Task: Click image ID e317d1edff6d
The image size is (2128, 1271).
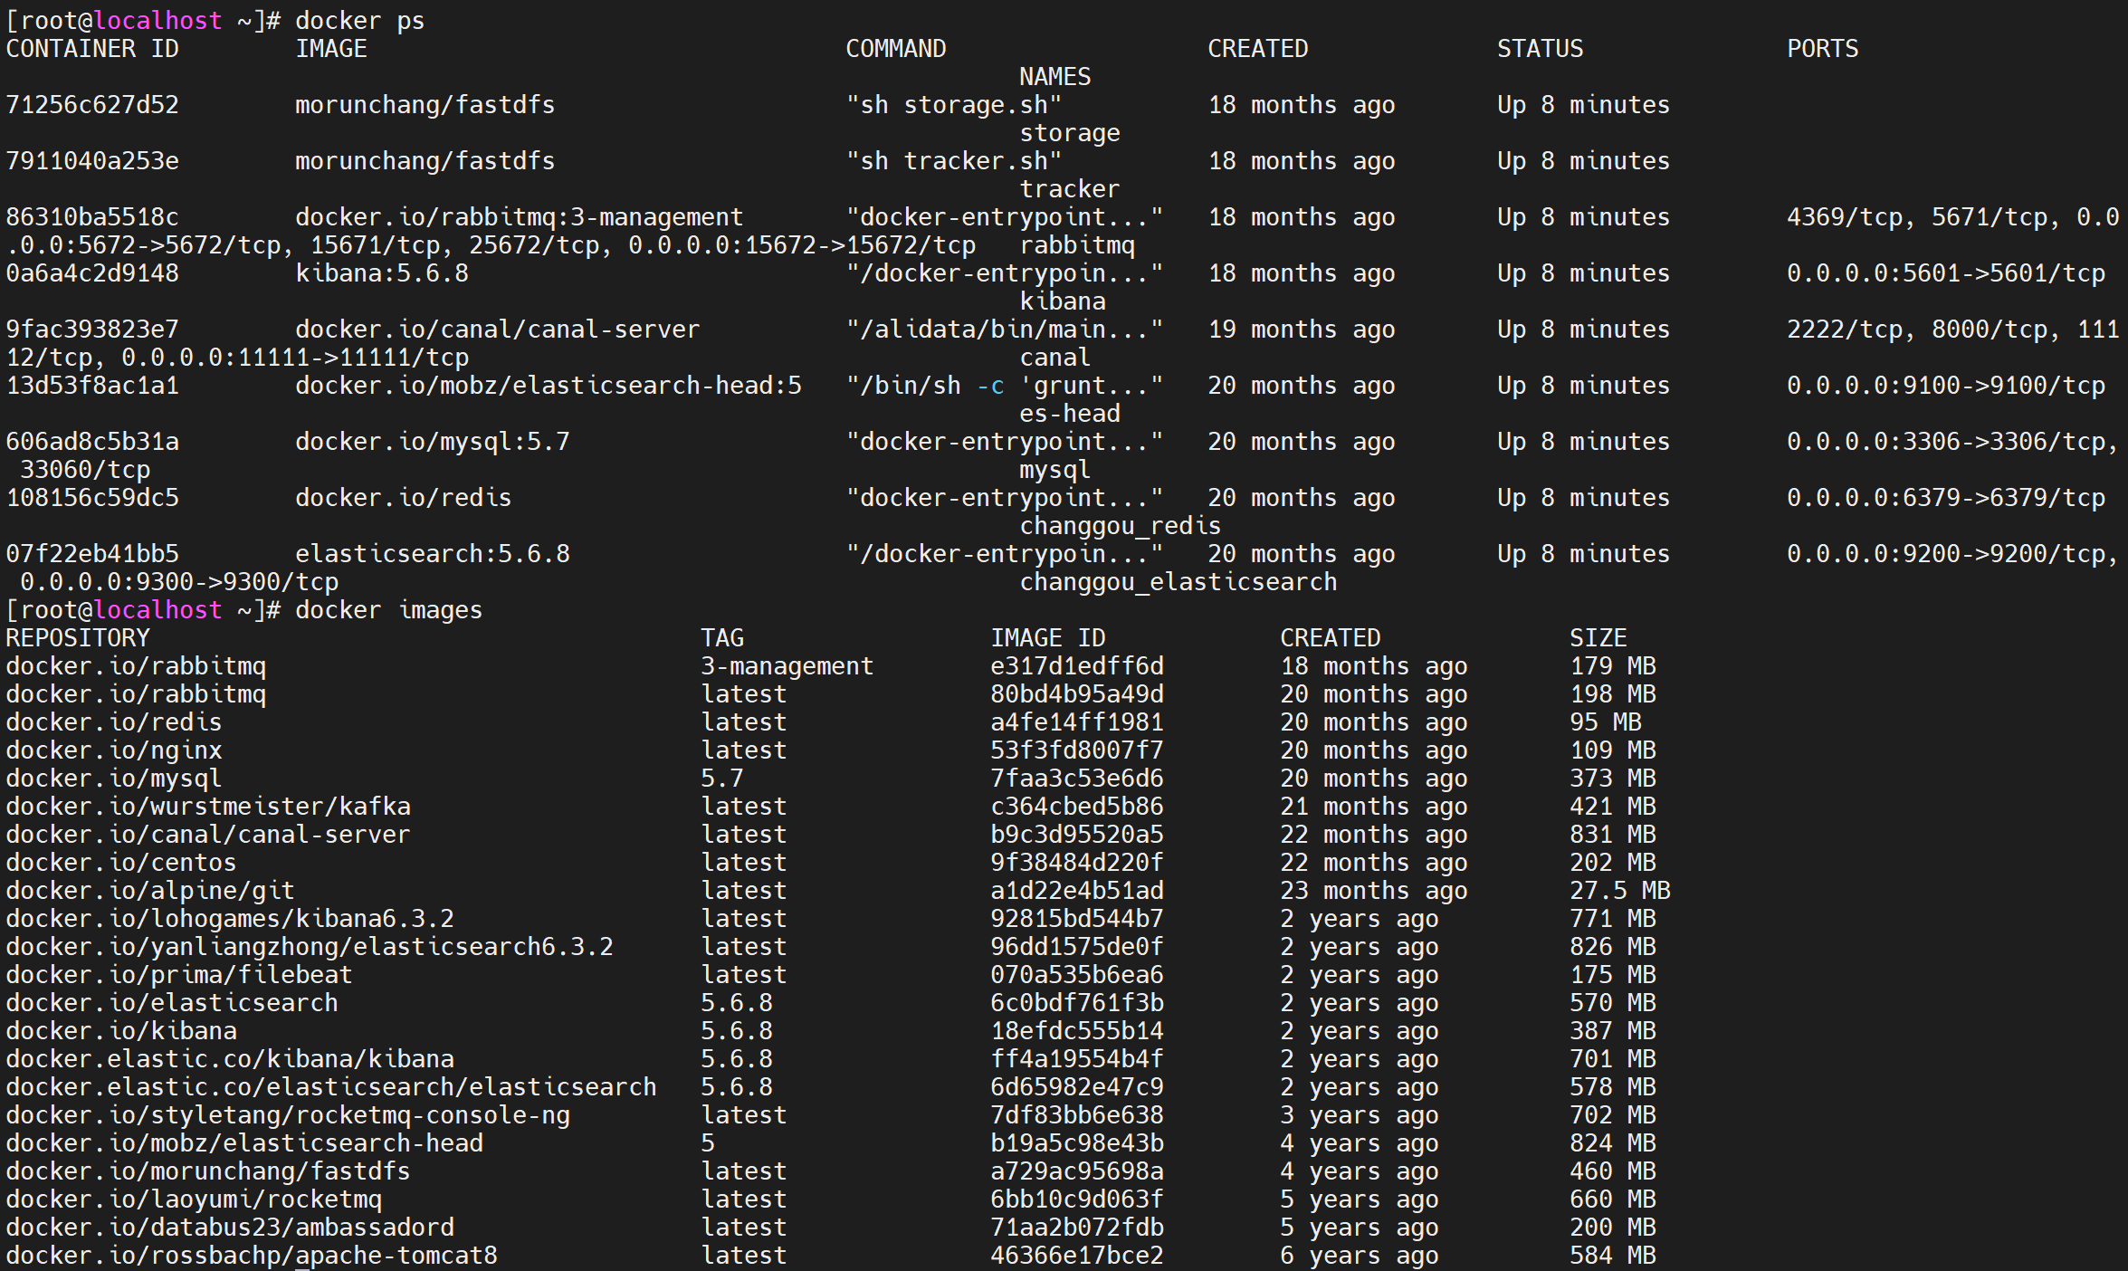Action: coord(1076,666)
